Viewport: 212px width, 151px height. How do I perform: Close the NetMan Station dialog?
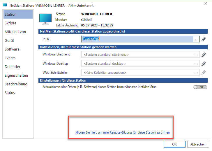pyautogui.click(x=206, y=3)
